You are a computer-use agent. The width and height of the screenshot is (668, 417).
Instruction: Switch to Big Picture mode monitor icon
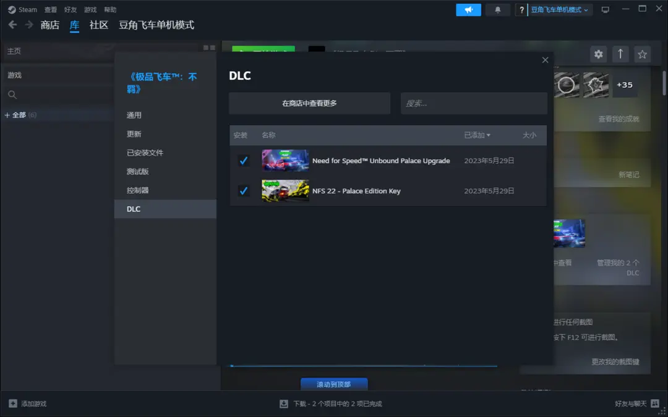pyautogui.click(x=605, y=10)
